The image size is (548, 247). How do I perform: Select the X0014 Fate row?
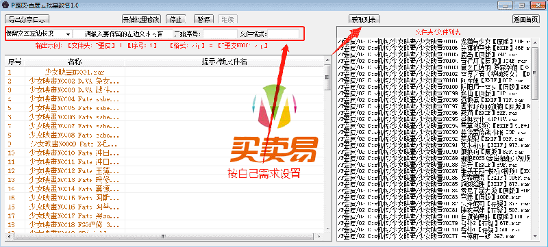[165, 188]
